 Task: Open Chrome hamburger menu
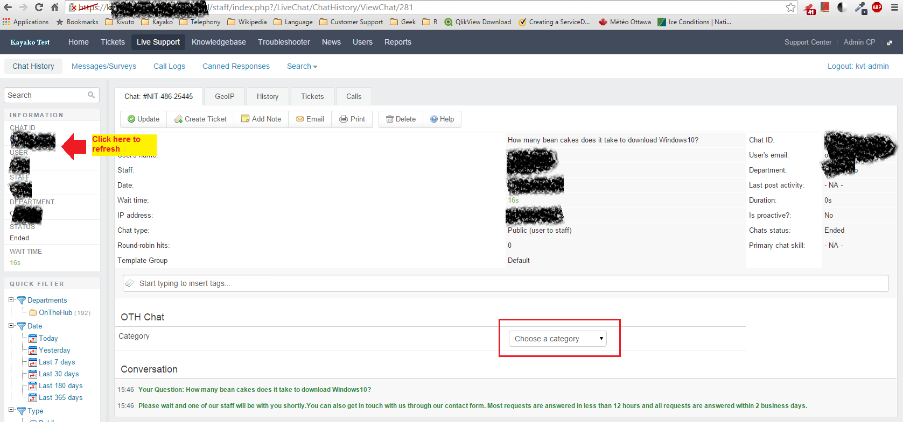tap(894, 7)
